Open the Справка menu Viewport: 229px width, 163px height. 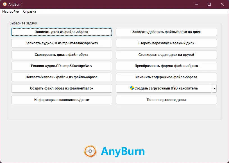tap(29, 12)
